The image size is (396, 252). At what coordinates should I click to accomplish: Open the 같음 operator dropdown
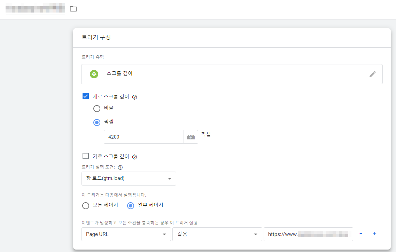pos(217,234)
